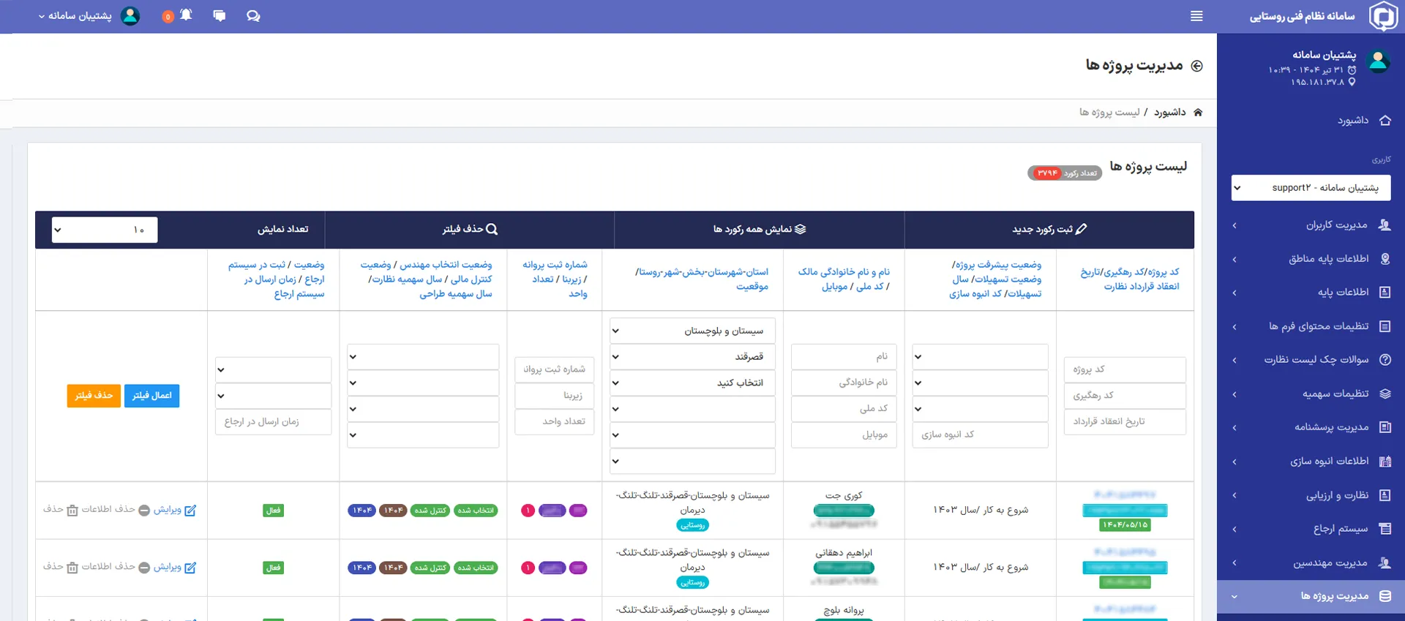Open the سیستان و بلوچستان province dropdown

click(x=692, y=331)
